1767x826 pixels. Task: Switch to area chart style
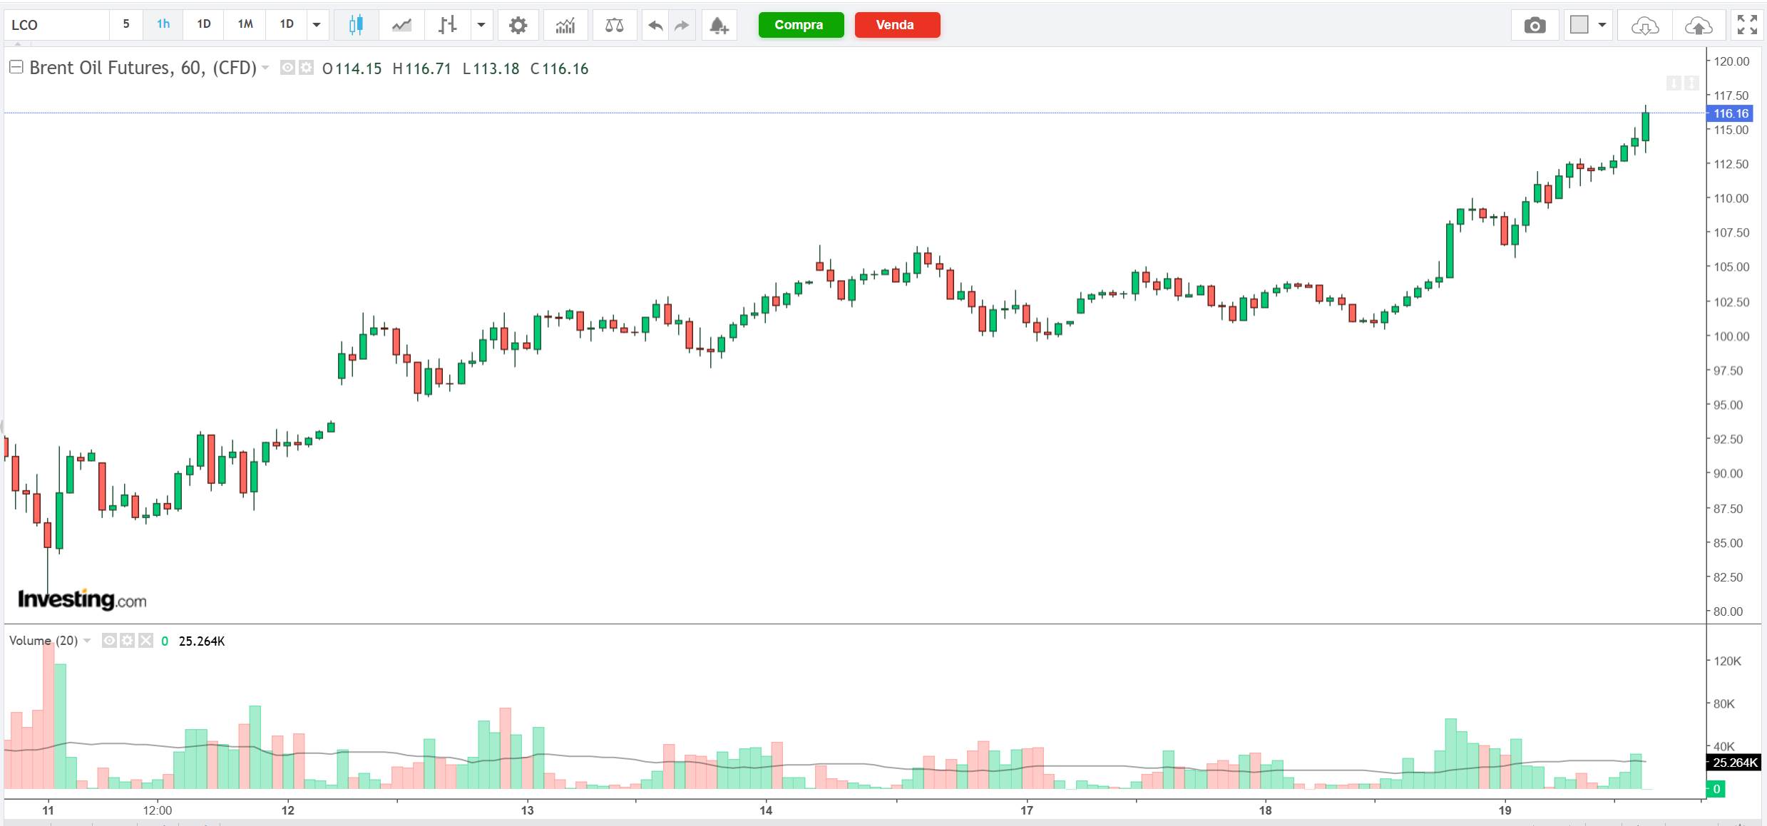click(x=401, y=25)
